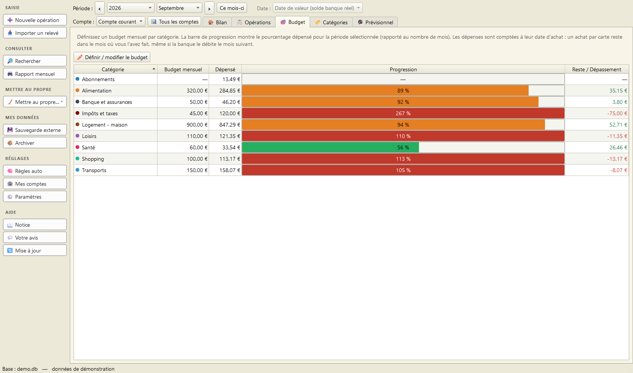Click the plus icon on Nouvelle opération

(10, 20)
